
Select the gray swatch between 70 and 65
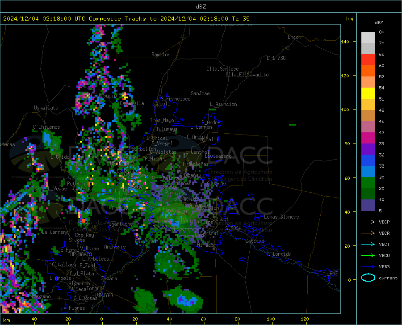coord(368,48)
